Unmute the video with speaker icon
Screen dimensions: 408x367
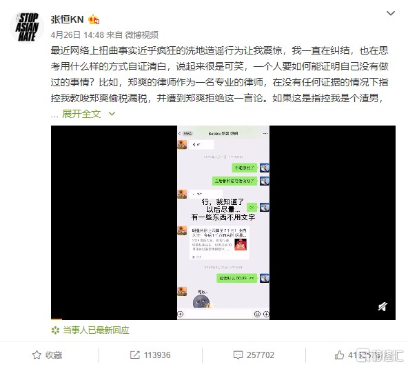(x=382, y=306)
